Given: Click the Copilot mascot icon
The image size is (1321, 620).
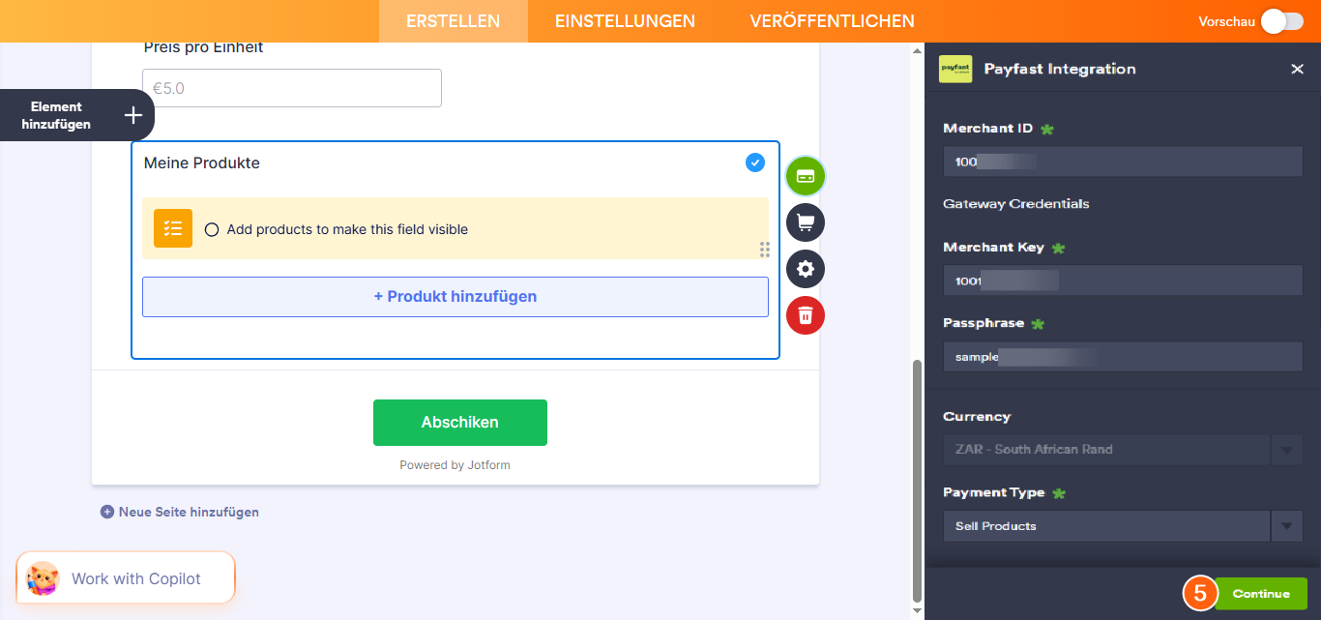Looking at the screenshot, I should 40,577.
